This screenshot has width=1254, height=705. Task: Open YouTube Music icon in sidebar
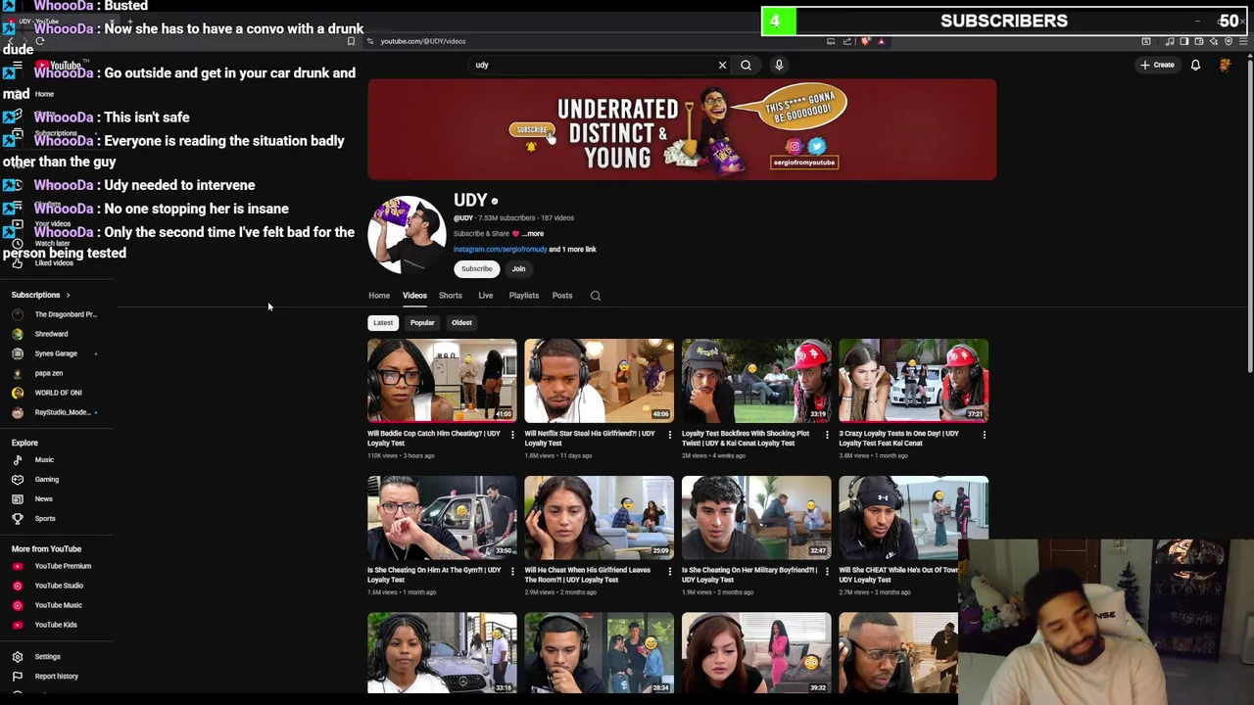17,605
